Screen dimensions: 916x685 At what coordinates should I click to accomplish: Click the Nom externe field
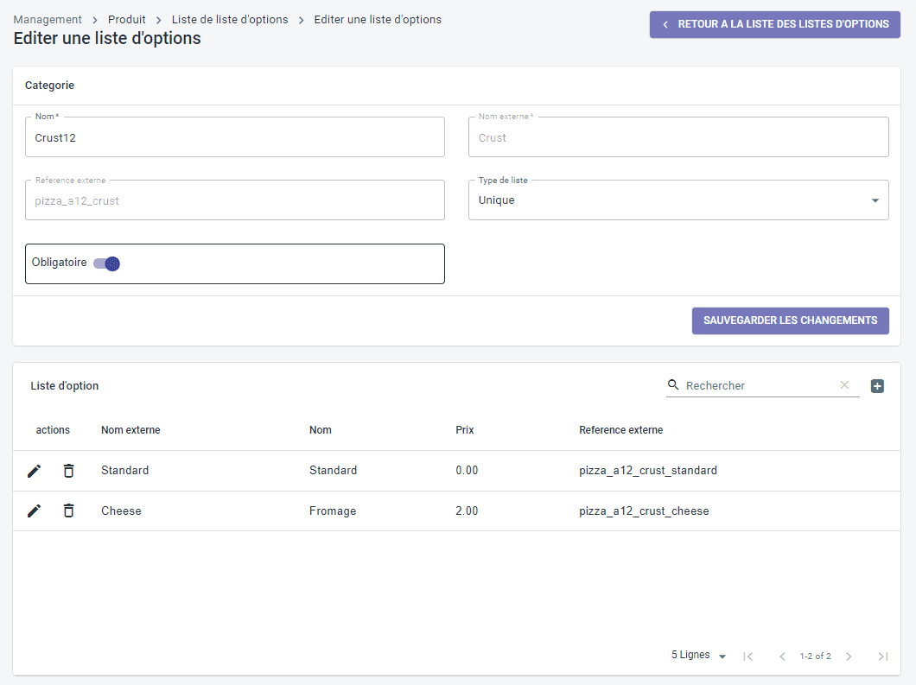point(678,137)
